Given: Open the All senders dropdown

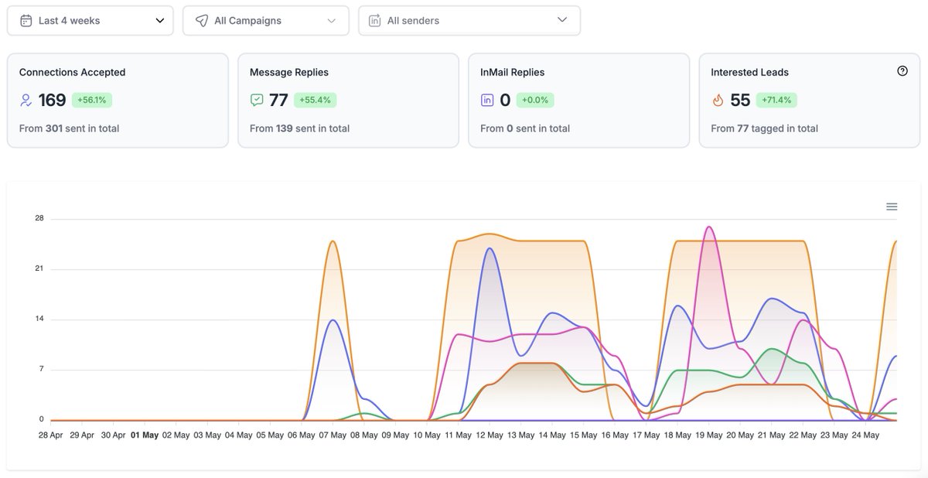Looking at the screenshot, I should 469,21.
